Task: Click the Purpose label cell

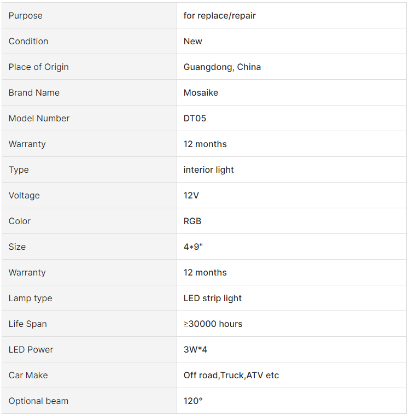Action: (89, 15)
